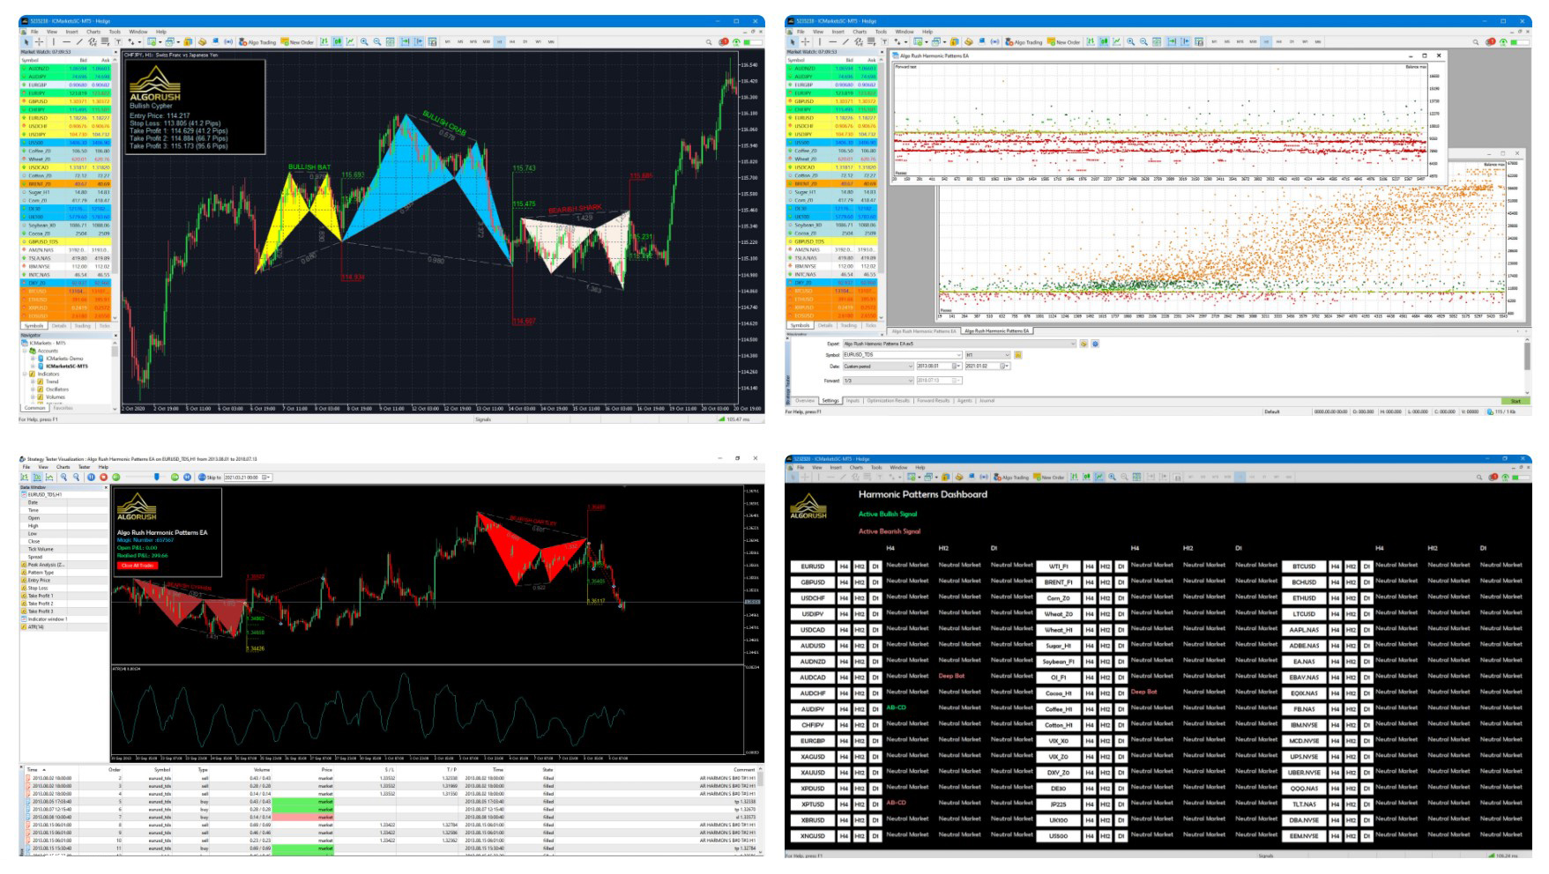The image size is (1549, 874).
Task: Adjust the visualization speed slider
Action: coord(156,477)
